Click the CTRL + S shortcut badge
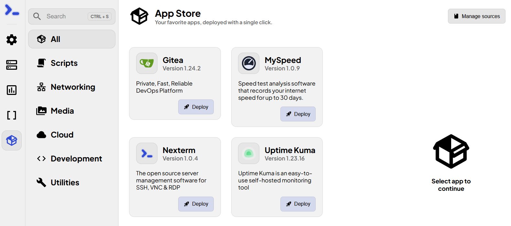 point(100,16)
